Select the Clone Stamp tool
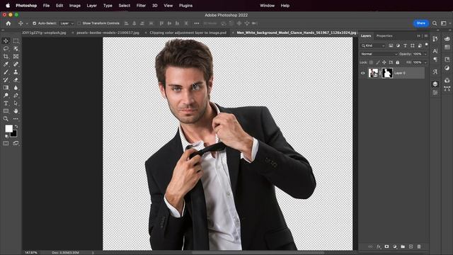Screen dimensions: 453x255 [16, 72]
